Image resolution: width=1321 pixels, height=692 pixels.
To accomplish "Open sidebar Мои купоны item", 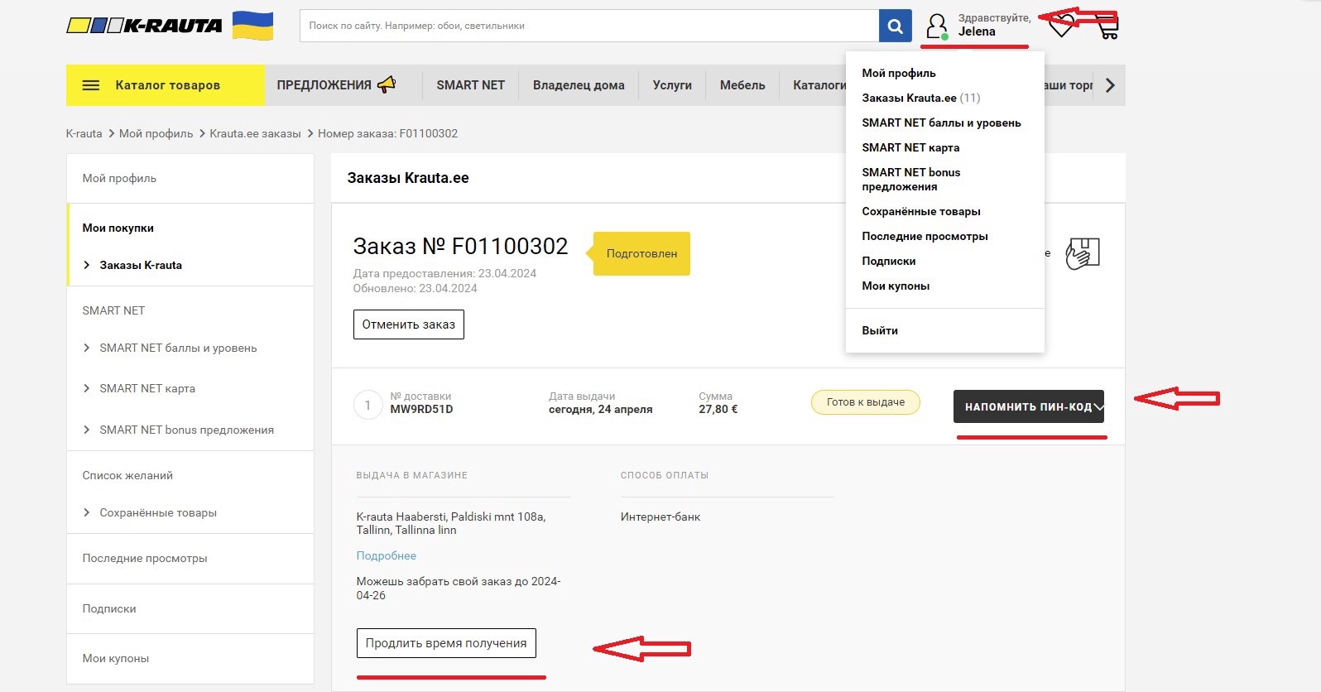I will 116,658.
